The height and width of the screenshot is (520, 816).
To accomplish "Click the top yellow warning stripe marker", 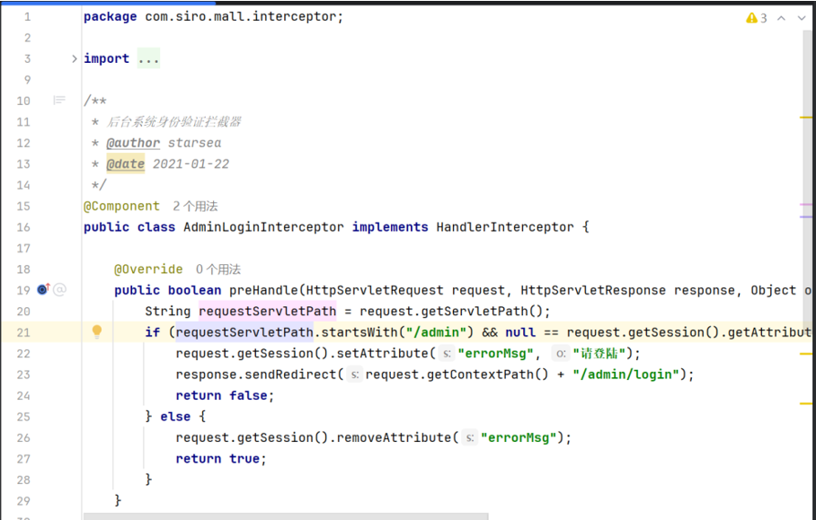I will pyautogui.click(x=805, y=117).
